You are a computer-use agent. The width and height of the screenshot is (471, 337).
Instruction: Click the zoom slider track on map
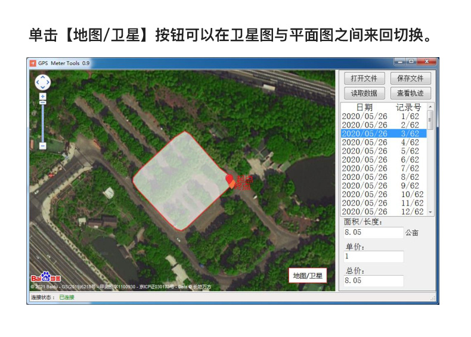coord(43,123)
